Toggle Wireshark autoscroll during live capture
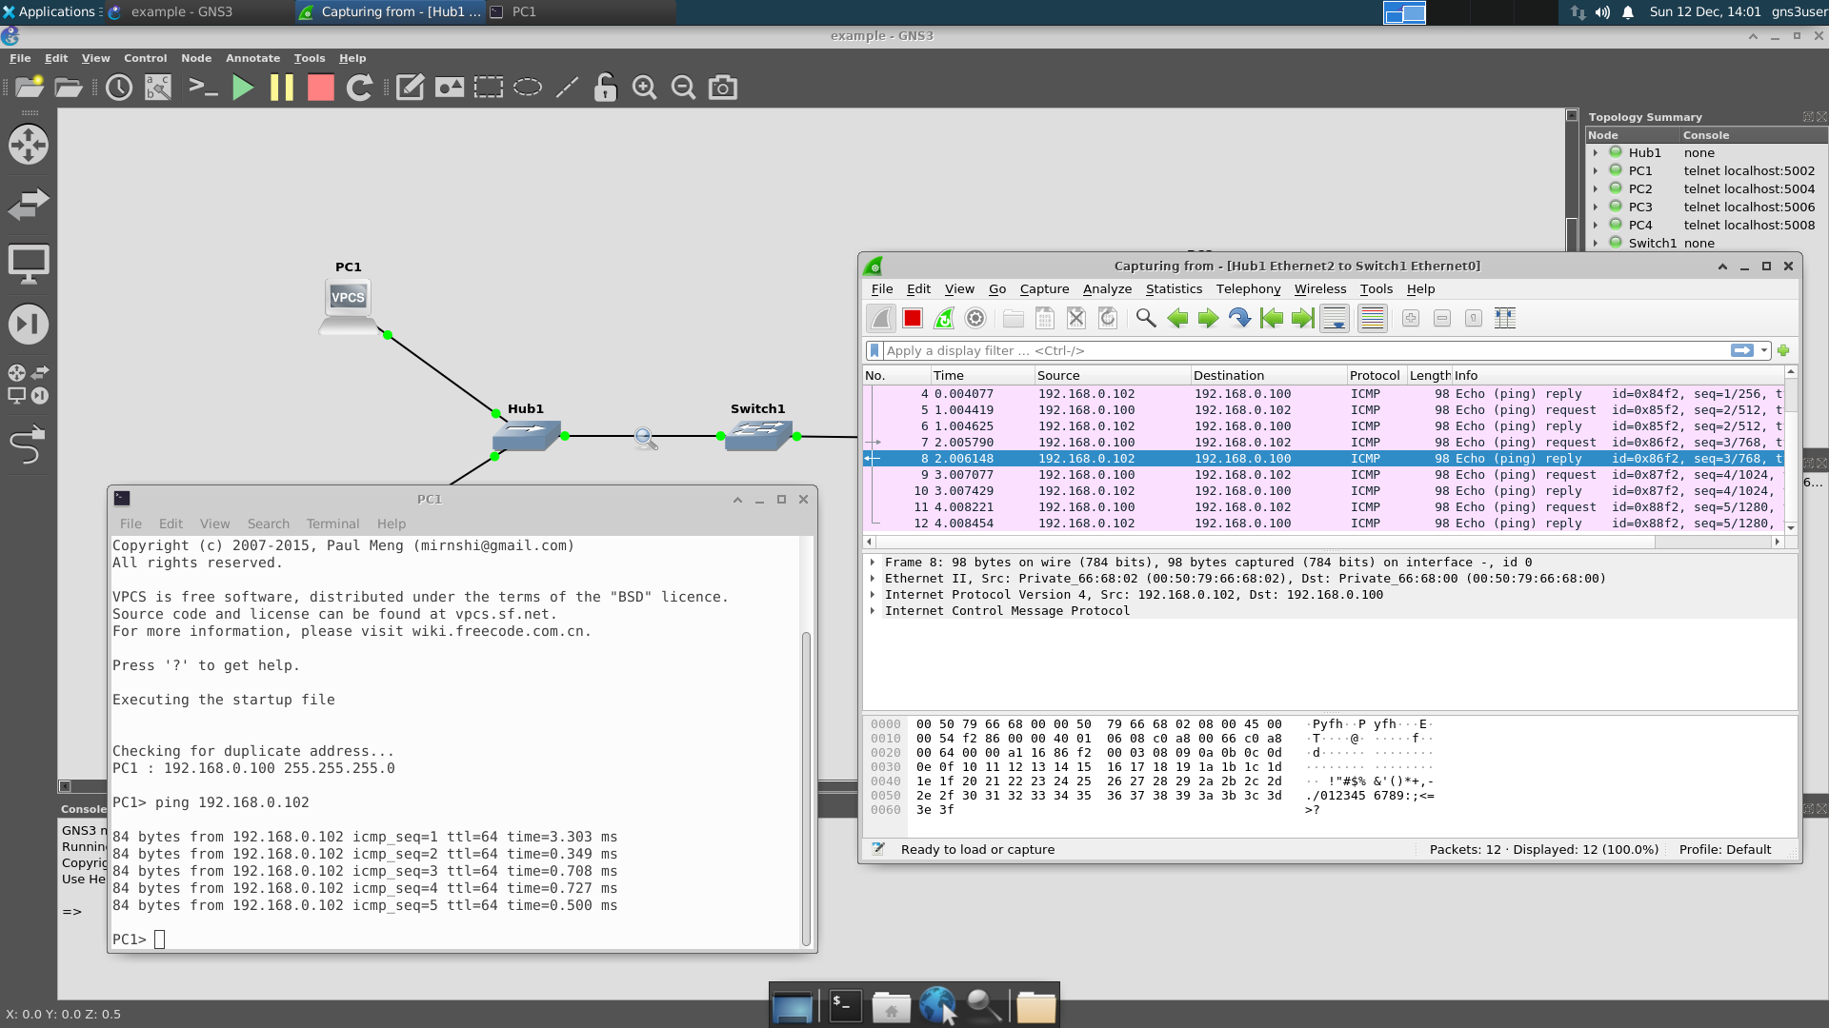Screen dimensions: 1829x1028 pos(1335,319)
